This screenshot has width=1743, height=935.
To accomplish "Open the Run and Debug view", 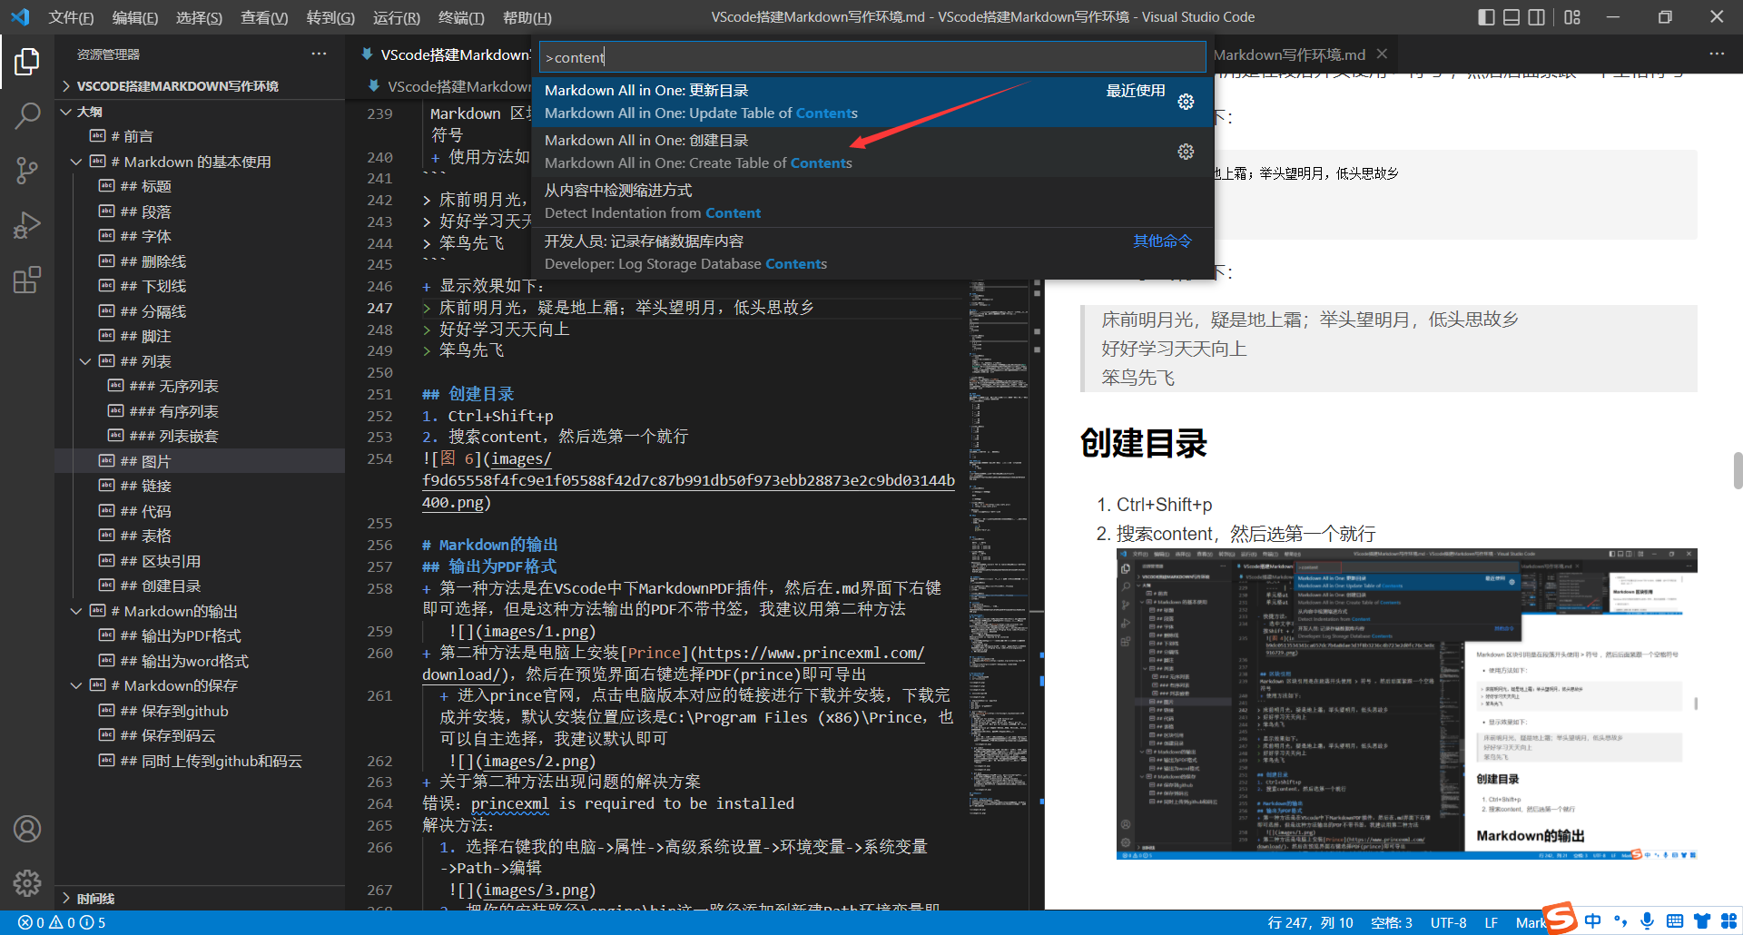I will 27,224.
